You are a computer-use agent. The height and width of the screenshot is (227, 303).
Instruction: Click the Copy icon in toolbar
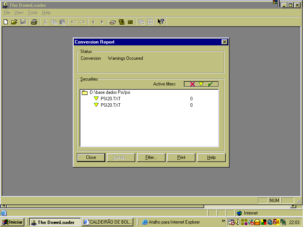coord(54,22)
